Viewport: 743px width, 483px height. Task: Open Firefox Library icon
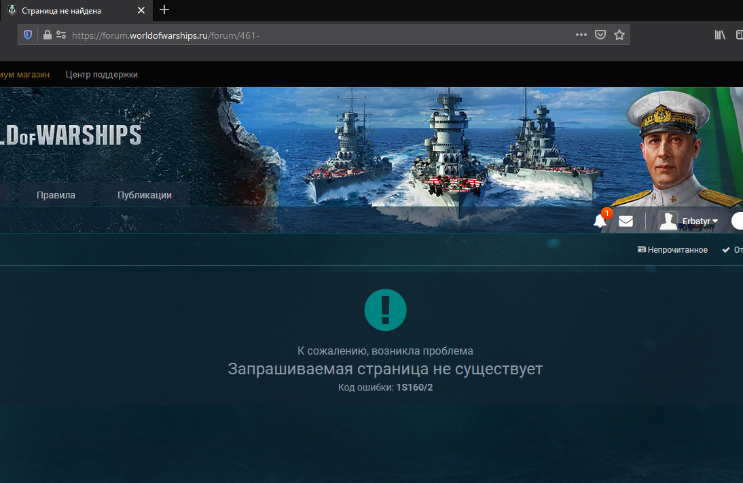[x=720, y=35]
